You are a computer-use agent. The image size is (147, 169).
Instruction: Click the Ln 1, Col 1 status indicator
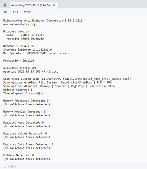(x=10, y=166)
